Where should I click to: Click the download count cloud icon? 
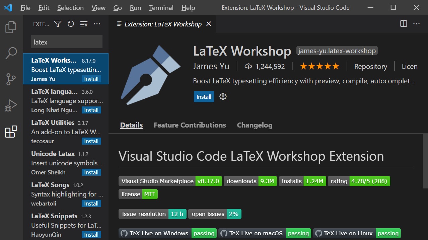248,67
